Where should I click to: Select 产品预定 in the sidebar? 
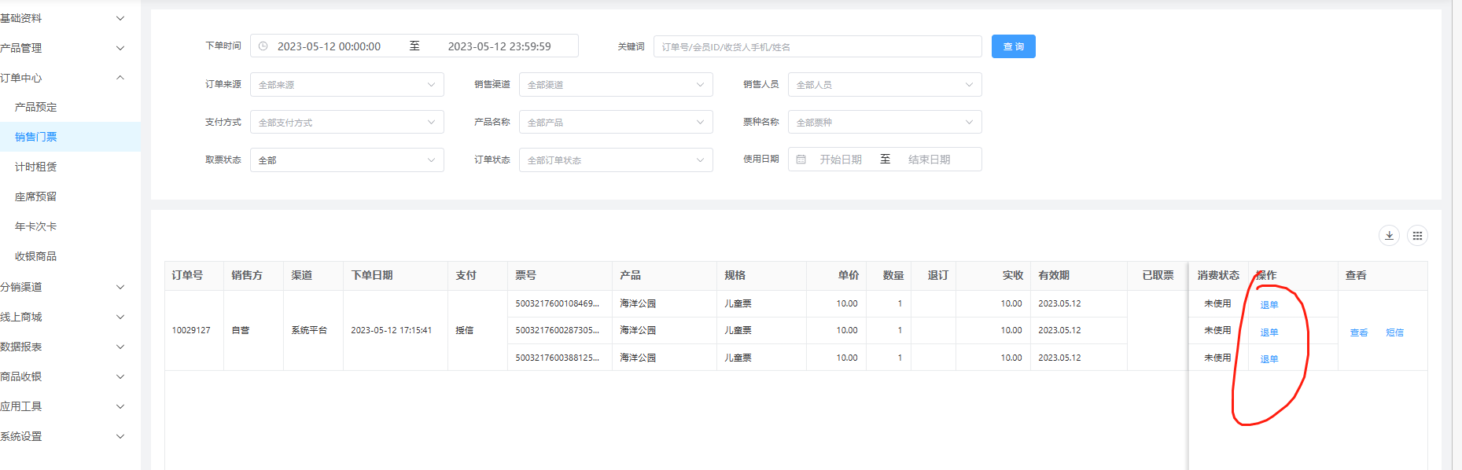[x=36, y=107]
